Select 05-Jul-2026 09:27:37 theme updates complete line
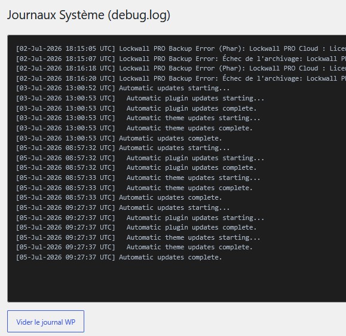Image resolution: width=346 pixels, height=336 pixels. pos(134,248)
